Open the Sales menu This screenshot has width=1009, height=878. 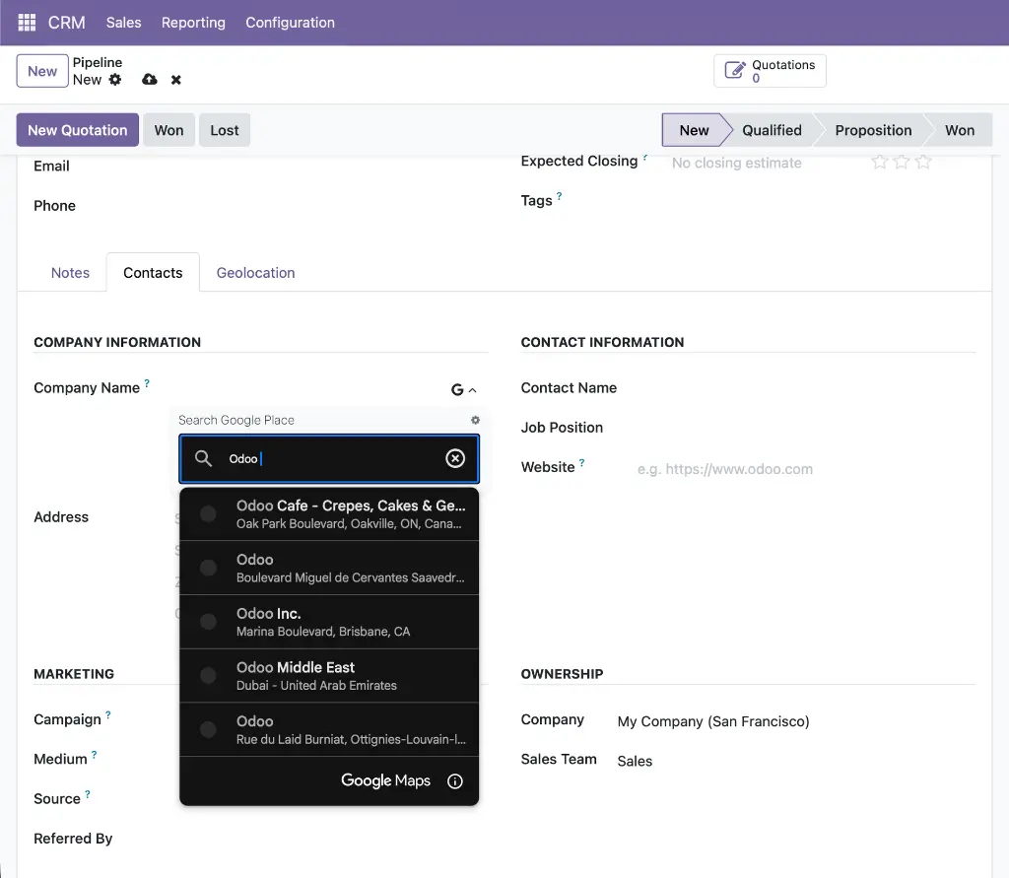(123, 23)
